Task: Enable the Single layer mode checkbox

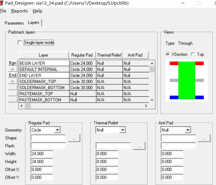Action: pyautogui.click(x=20, y=43)
